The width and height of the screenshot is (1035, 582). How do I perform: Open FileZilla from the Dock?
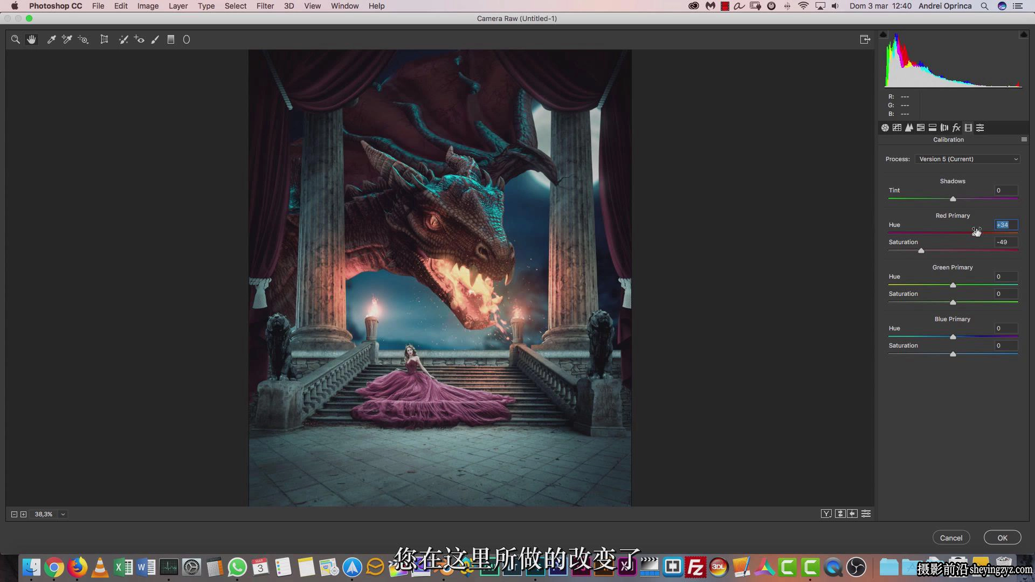click(x=695, y=567)
